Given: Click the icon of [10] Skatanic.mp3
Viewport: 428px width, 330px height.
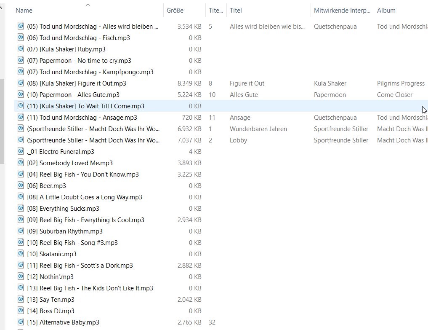Looking at the screenshot, I should click(21, 253).
